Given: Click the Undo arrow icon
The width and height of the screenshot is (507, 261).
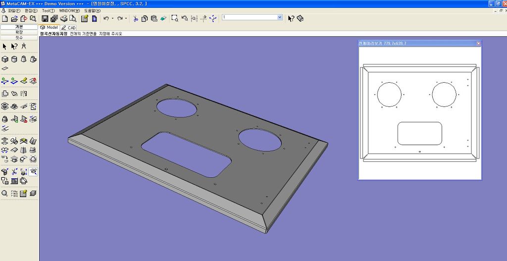Looking at the screenshot, I should pyautogui.click(x=106, y=18).
